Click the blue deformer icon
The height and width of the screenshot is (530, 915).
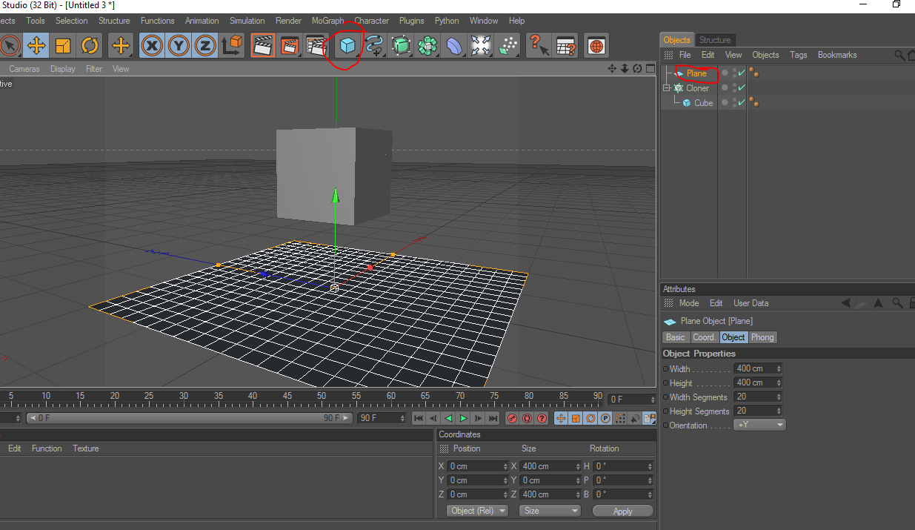pos(454,46)
